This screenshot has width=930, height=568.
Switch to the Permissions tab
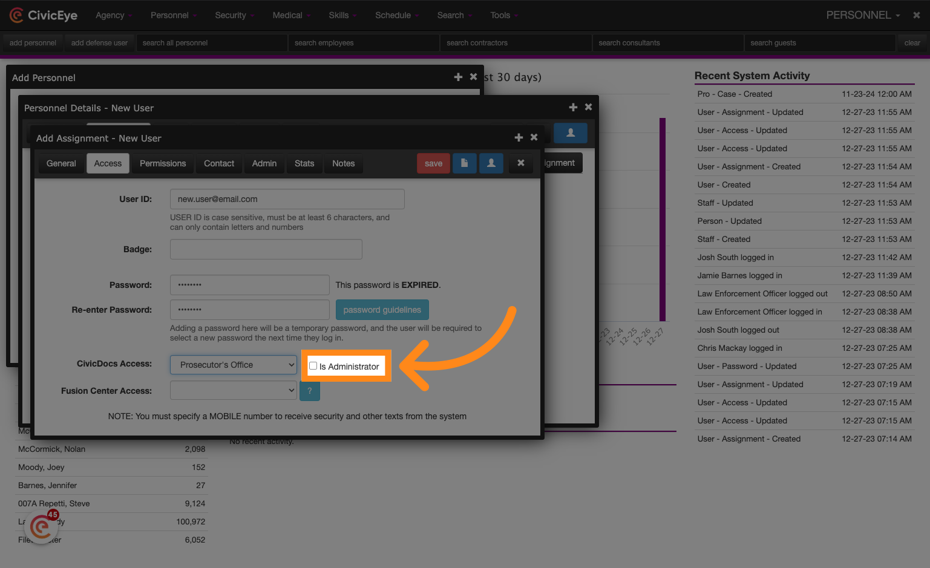tap(163, 163)
